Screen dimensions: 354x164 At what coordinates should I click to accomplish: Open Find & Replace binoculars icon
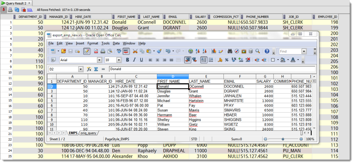click(x=230, y=51)
